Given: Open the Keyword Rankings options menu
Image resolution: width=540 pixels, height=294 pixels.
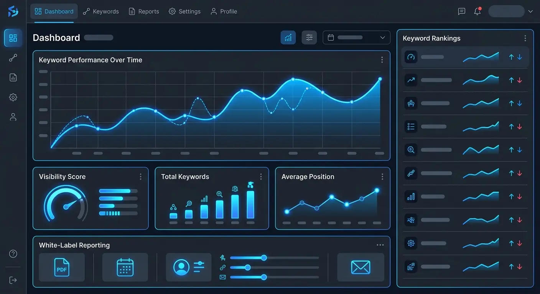Looking at the screenshot, I should (x=525, y=38).
